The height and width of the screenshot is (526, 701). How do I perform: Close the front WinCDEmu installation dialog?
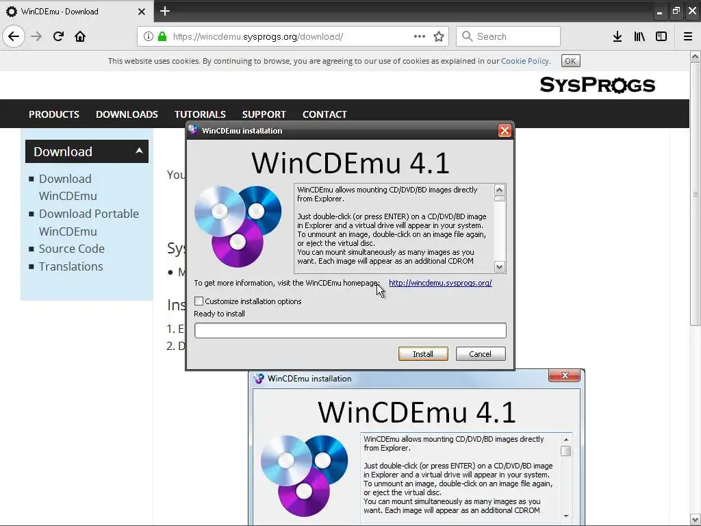(505, 131)
